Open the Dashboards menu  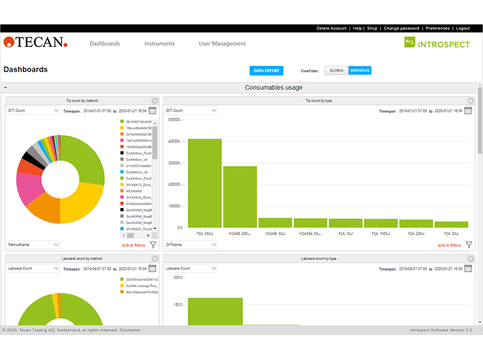pyautogui.click(x=104, y=43)
